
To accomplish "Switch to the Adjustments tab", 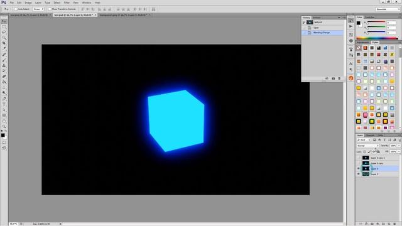I will coord(363,42).
